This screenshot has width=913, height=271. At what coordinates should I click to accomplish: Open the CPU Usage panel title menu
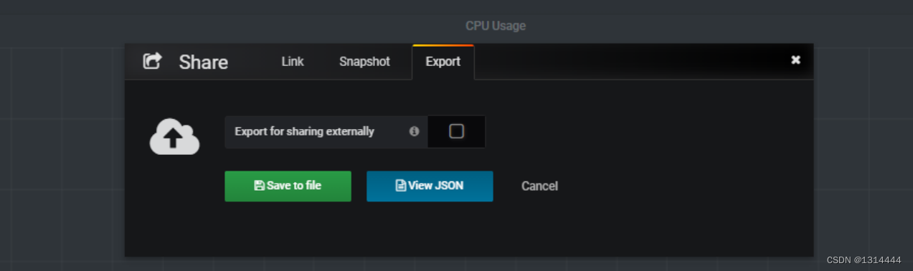pyautogui.click(x=496, y=26)
